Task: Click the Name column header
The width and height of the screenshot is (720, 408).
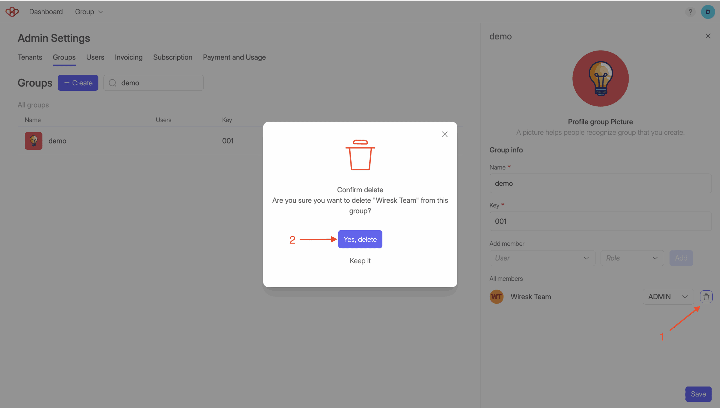Action: [x=33, y=120]
